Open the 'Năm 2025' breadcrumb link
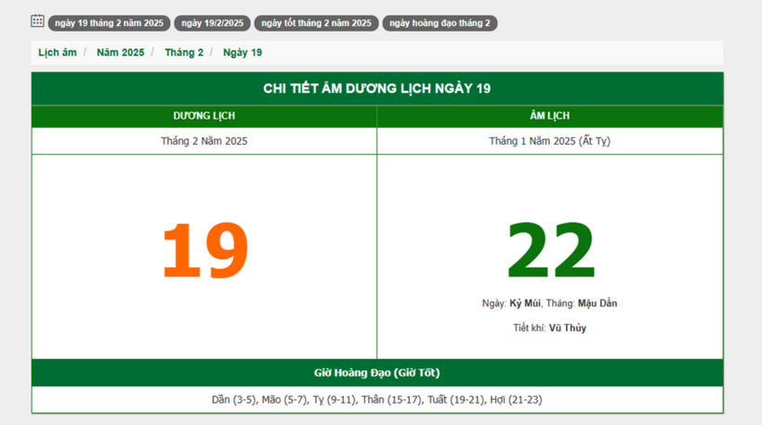Image resolution: width=762 pixels, height=425 pixels. (x=121, y=53)
